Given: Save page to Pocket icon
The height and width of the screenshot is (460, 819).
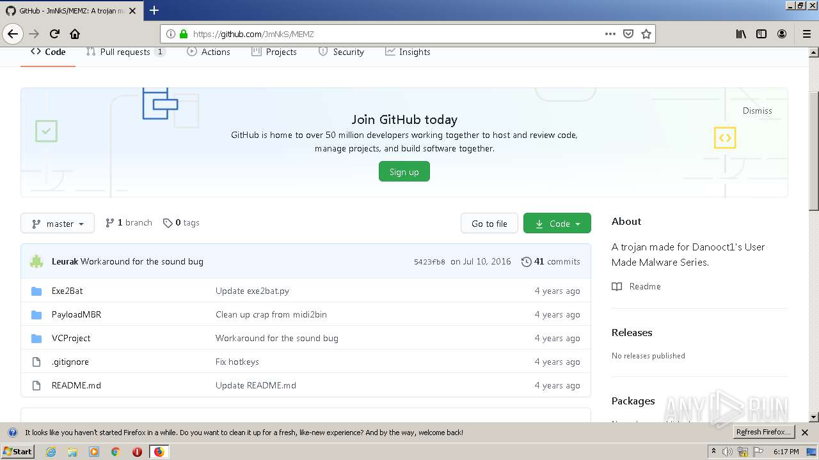Looking at the screenshot, I should click(x=628, y=34).
